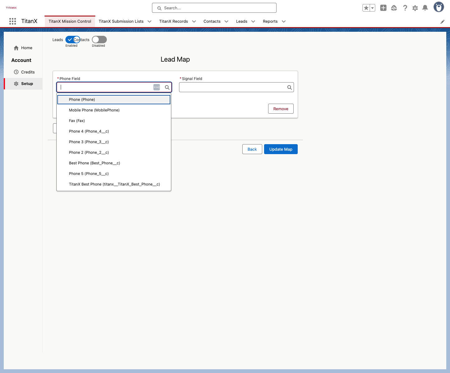450x373 pixels.
Task: Select Setup in sidebar
Action: [x=24, y=84]
